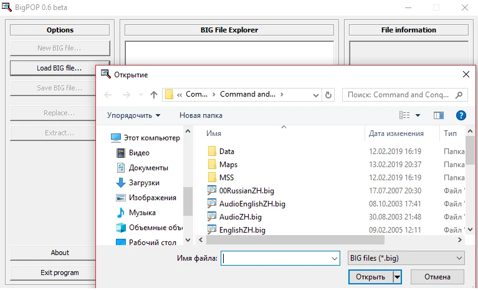This screenshot has width=478, height=290.
Task: Click the MSS folder icon
Action: (x=212, y=178)
